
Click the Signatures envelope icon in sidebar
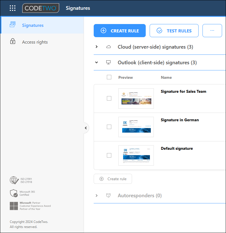[x=13, y=25]
